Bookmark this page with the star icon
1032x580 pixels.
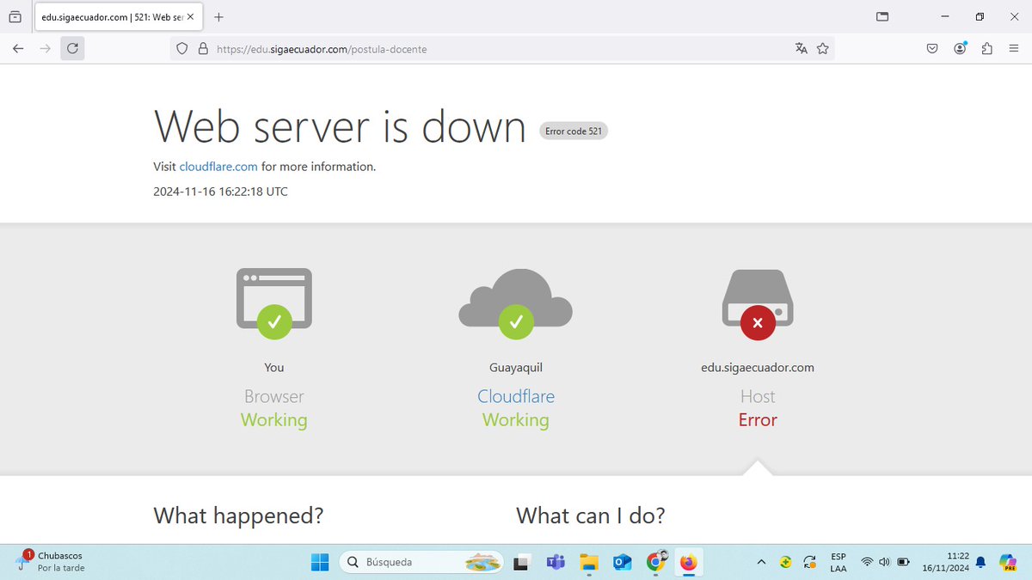(823, 49)
